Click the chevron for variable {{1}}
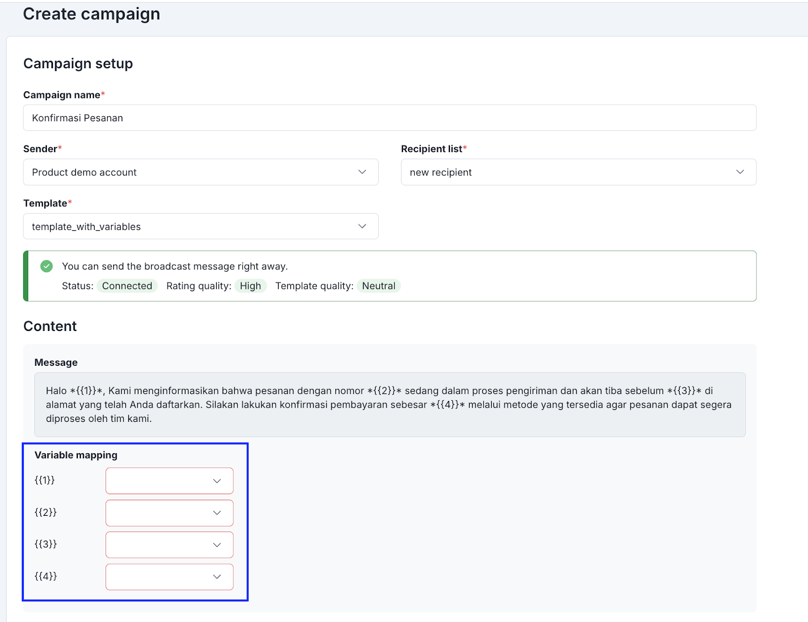Viewport: 808px width, 622px height. 217,481
